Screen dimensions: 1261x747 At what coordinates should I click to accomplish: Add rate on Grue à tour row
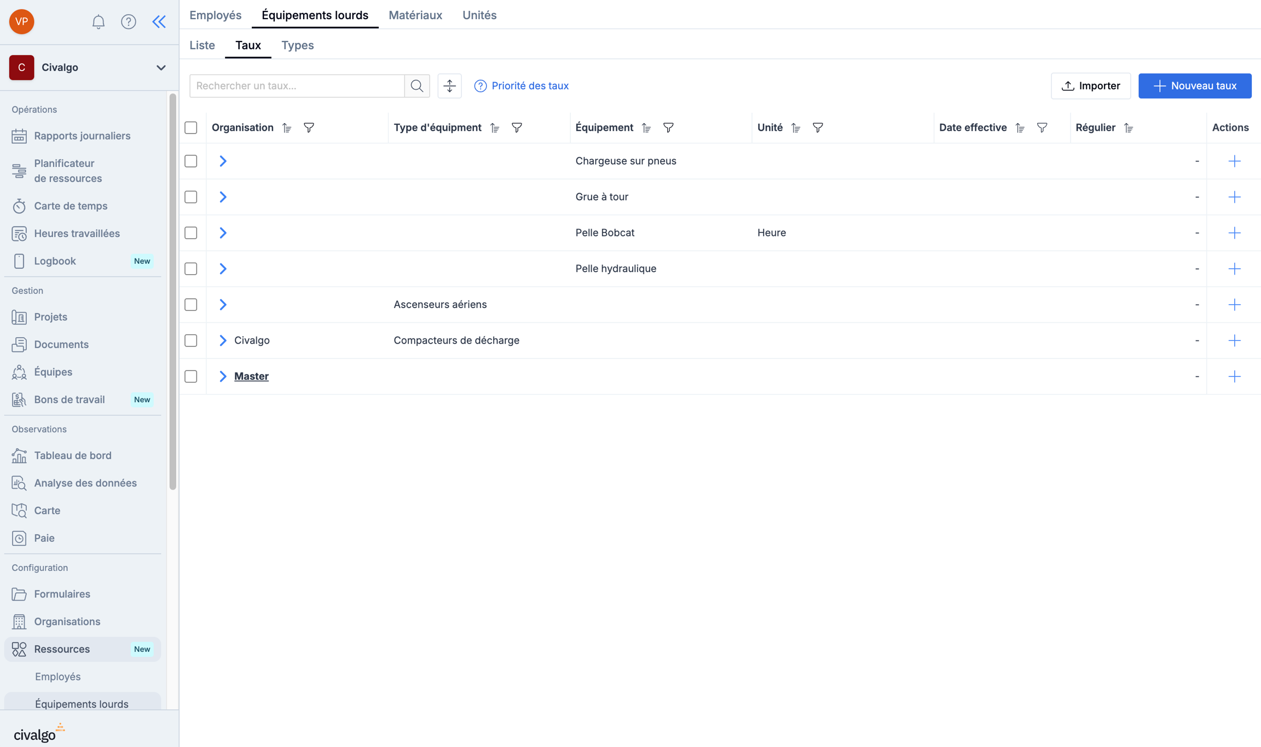(1234, 197)
